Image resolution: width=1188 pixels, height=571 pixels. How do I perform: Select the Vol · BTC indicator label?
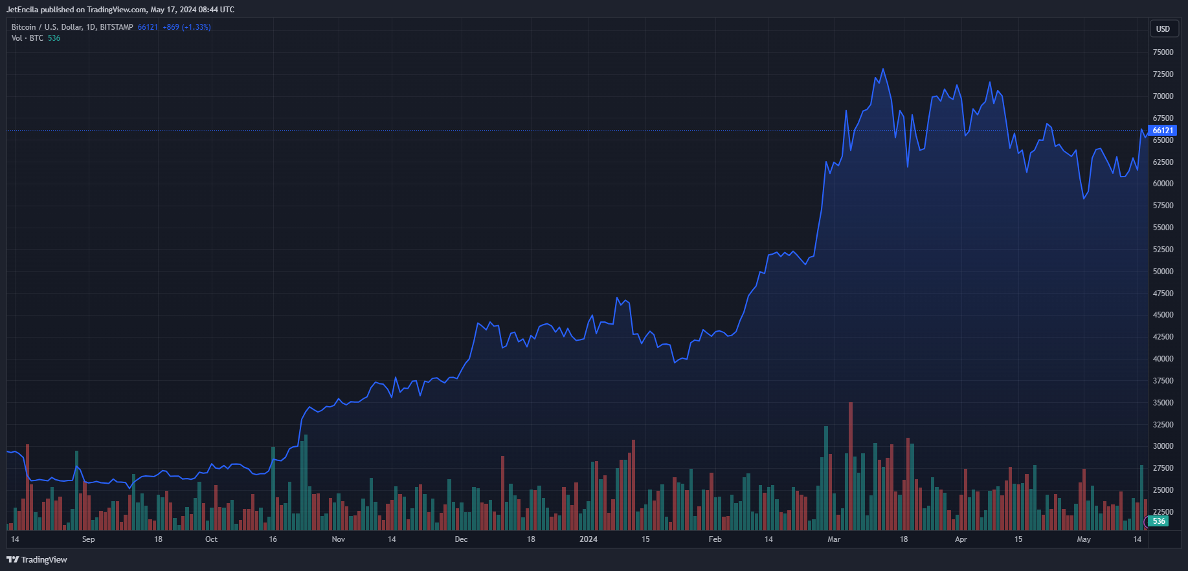point(27,38)
